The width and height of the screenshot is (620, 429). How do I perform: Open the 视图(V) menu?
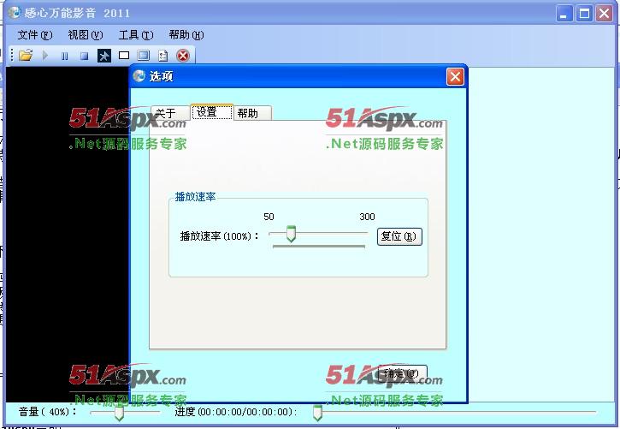pyautogui.click(x=85, y=35)
